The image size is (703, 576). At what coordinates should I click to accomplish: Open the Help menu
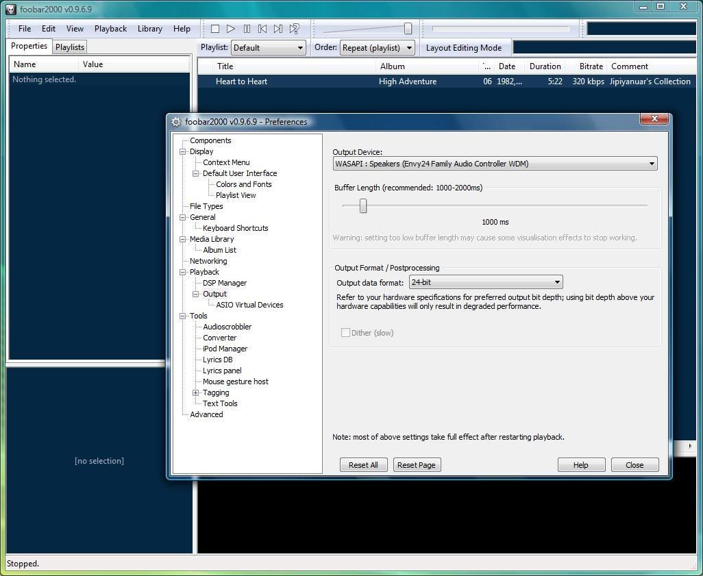pyautogui.click(x=182, y=29)
